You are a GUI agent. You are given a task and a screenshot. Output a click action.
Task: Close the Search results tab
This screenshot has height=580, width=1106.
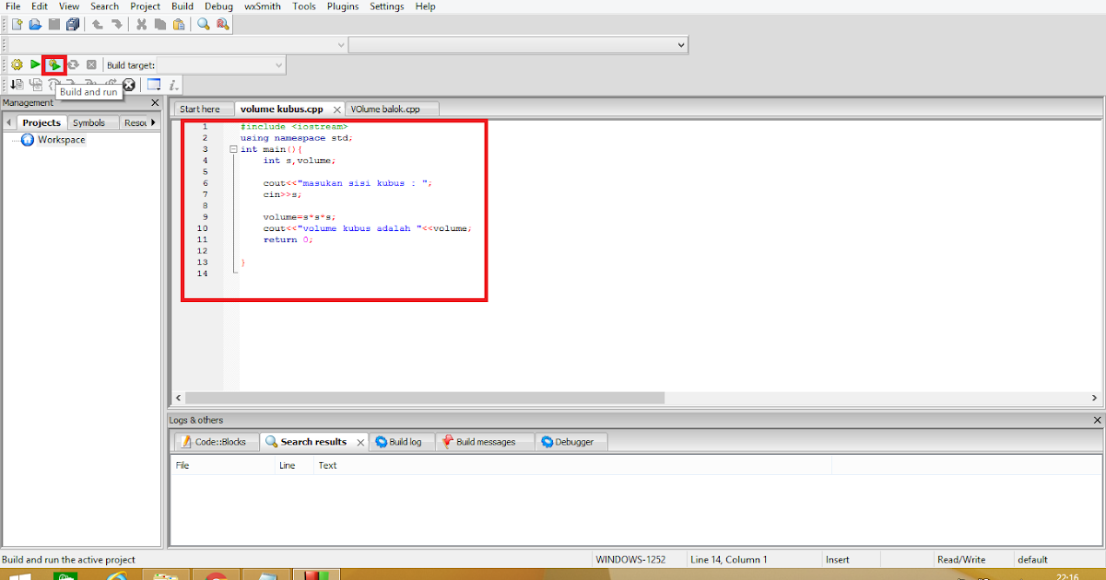tap(359, 442)
